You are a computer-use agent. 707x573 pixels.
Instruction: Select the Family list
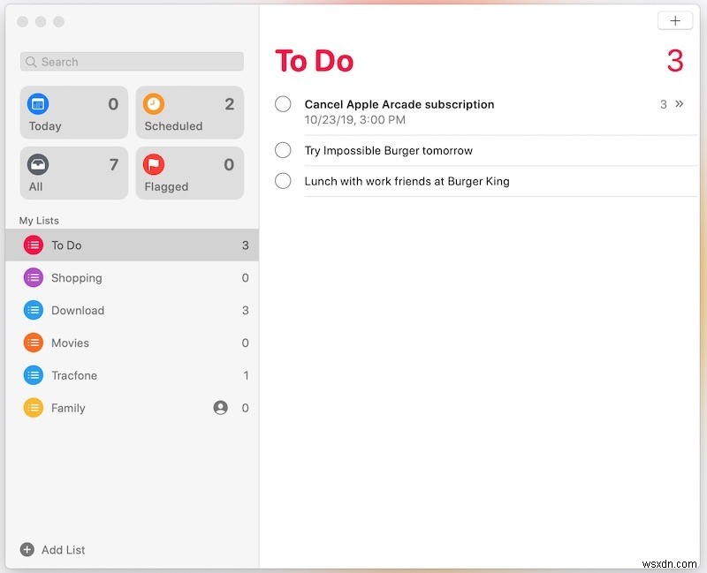pyautogui.click(x=132, y=408)
